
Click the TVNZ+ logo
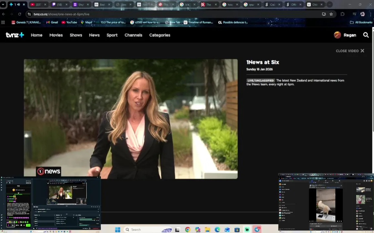pyautogui.click(x=15, y=35)
